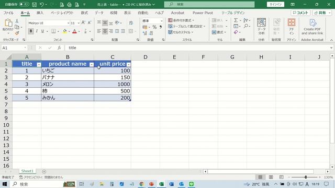Expand the Borders dropdown arrow

[x=58, y=31]
